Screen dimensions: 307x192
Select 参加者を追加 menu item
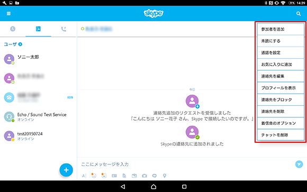coord(281,29)
